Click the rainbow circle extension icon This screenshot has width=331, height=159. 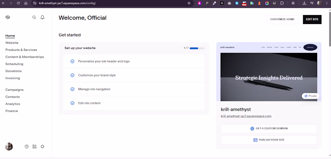267,3
